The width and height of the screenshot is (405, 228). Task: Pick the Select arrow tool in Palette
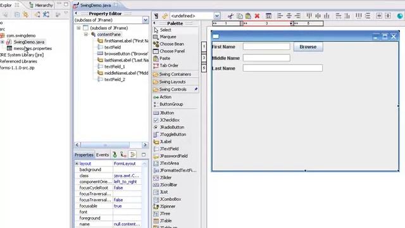163,30
